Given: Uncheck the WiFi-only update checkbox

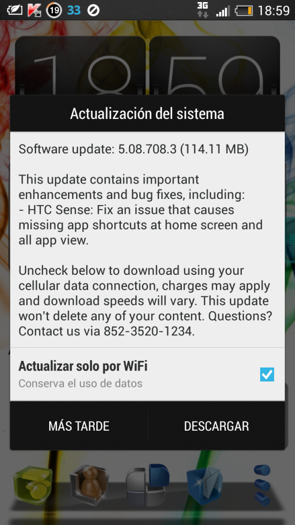Looking at the screenshot, I should pyautogui.click(x=267, y=374).
